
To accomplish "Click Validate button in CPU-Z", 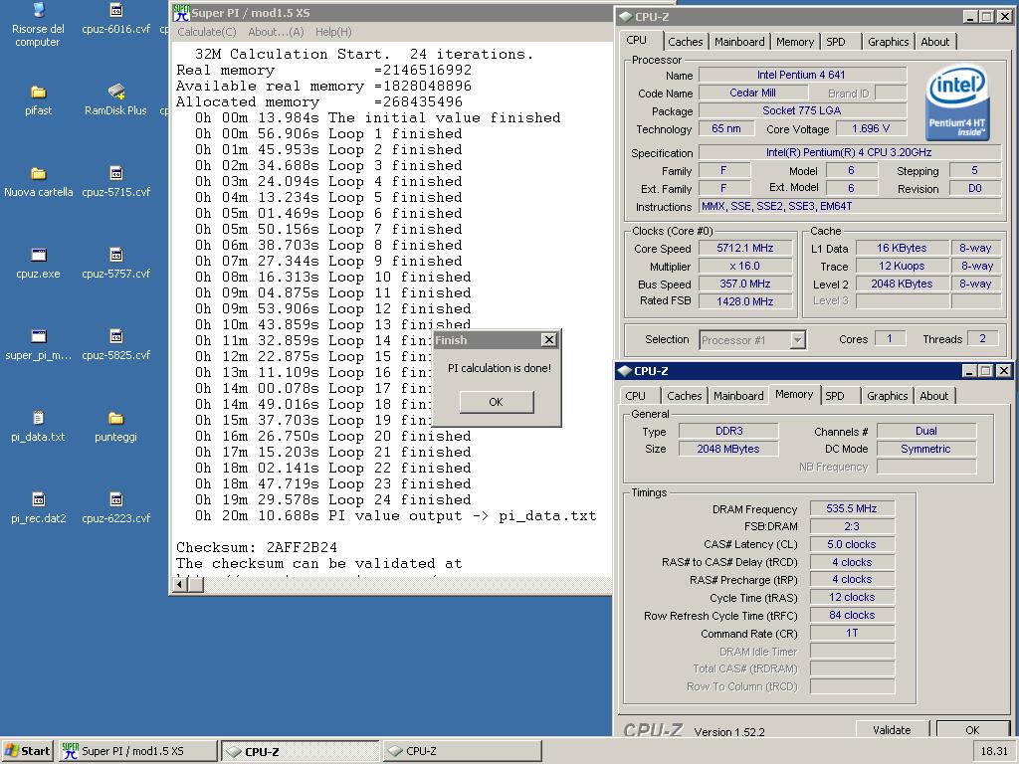I will (x=892, y=729).
